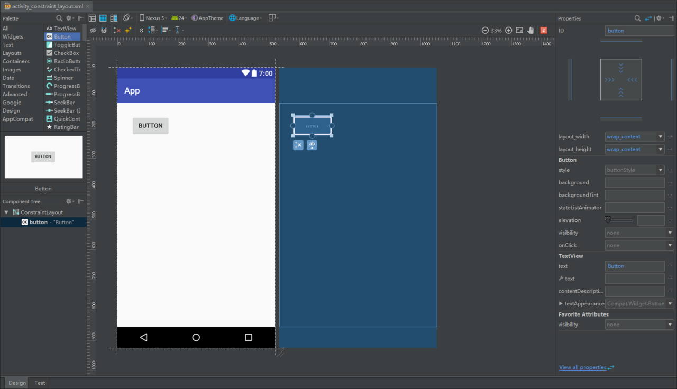Expand the textAppearance property group
The height and width of the screenshot is (389, 677).
pos(561,304)
